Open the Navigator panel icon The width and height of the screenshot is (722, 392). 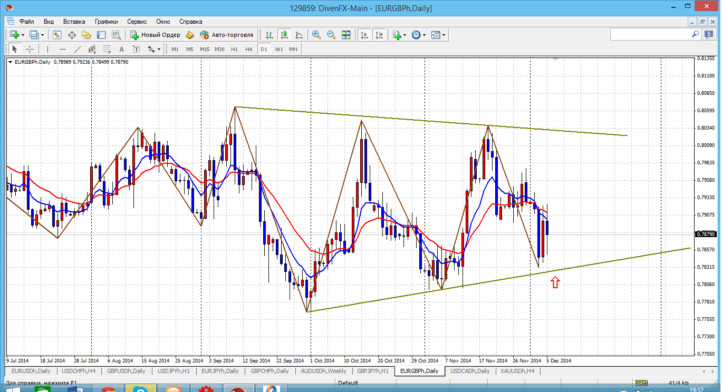pyautogui.click(x=86, y=35)
